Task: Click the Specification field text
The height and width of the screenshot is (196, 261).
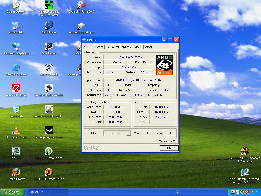Action: click(x=139, y=80)
